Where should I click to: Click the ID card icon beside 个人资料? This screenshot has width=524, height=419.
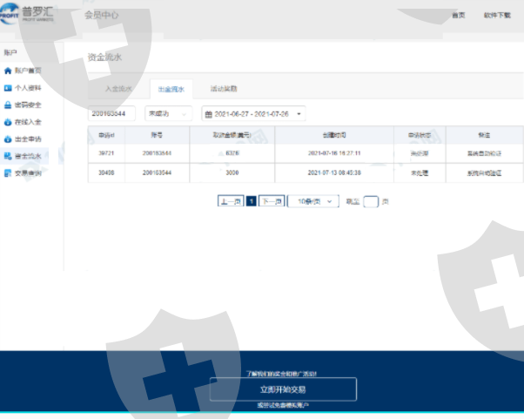(x=8, y=88)
